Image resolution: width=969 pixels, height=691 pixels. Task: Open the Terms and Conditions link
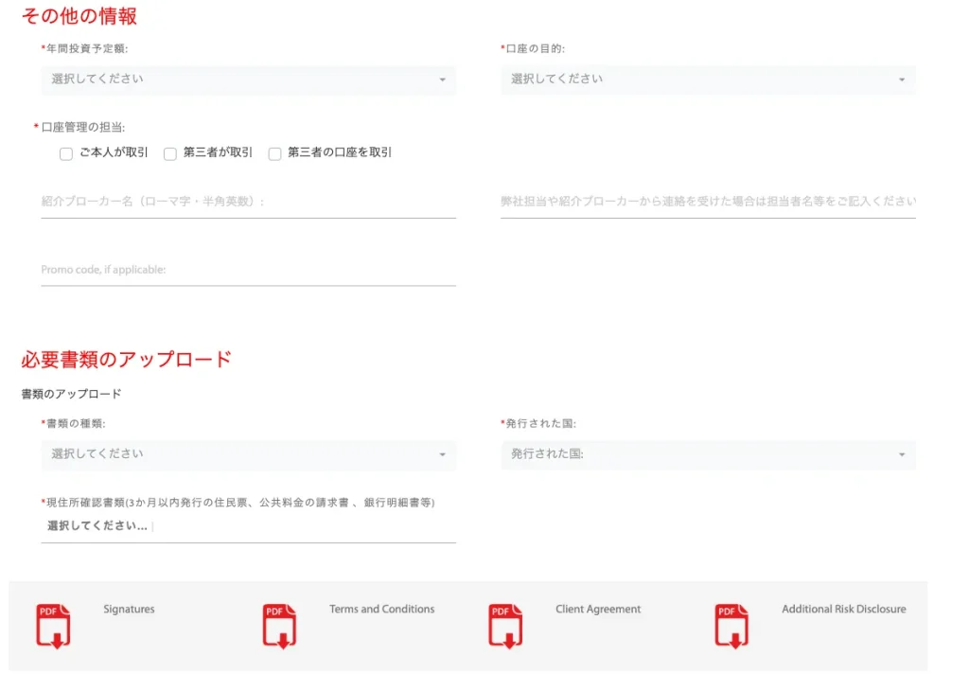coord(381,610)
